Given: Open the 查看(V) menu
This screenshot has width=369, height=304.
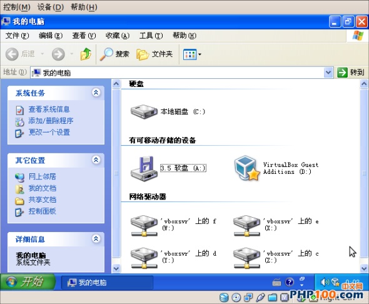Looking at the screenshot, I should point(84,36).
